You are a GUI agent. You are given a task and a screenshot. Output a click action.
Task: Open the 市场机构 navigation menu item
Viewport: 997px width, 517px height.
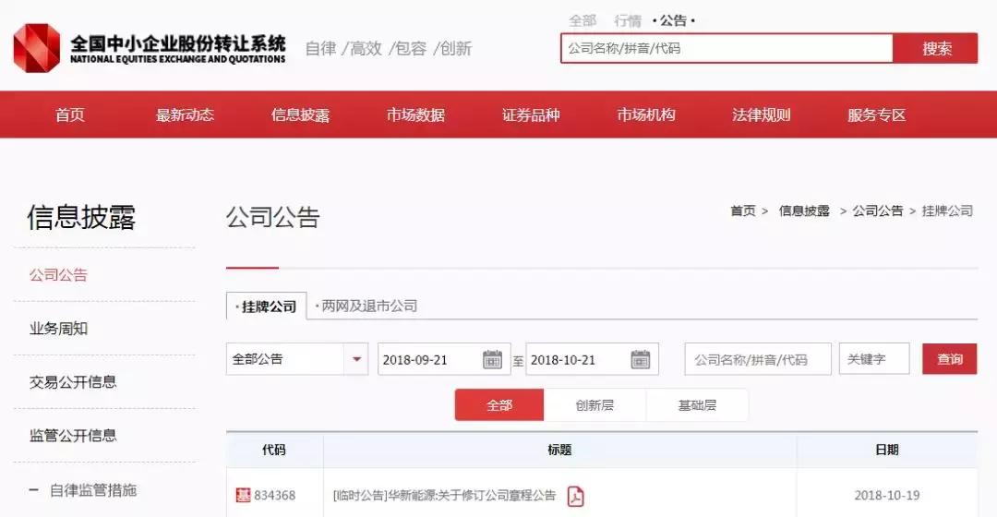click(x=646, y=115)
